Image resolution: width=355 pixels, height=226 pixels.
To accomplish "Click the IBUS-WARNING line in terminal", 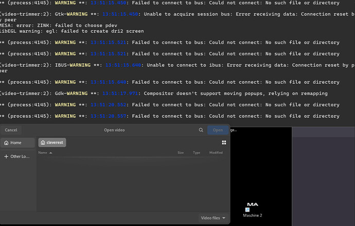I will (177, 68).
